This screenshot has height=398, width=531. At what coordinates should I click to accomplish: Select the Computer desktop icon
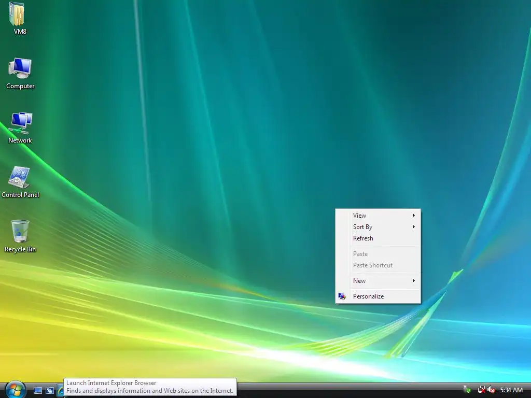20,73
